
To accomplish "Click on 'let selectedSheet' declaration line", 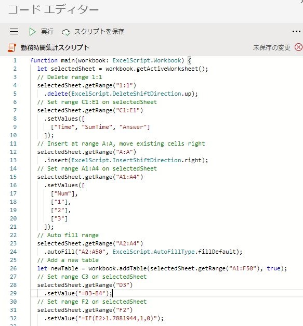I will [x=123, y=69].
